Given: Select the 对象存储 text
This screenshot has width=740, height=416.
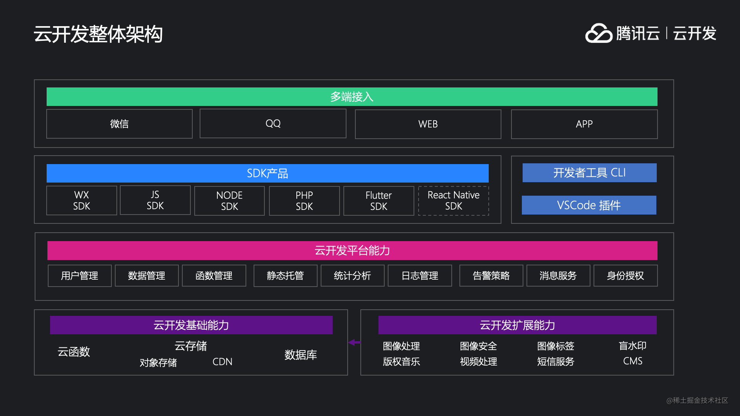Looking at the screenshot, I should (x=158, y=362).
